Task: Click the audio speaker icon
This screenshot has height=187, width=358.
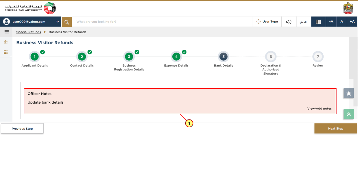Action: point(289,22)
